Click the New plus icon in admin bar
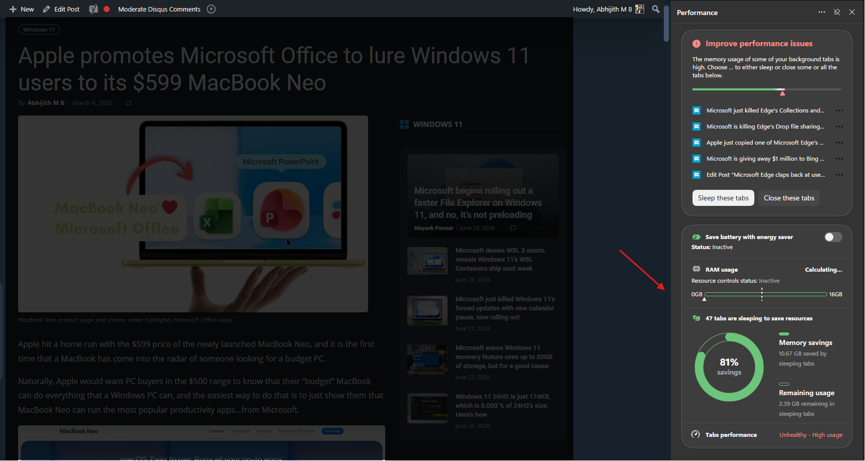The width and height of the screenshot is (865, 461). (x=13, y=9)
